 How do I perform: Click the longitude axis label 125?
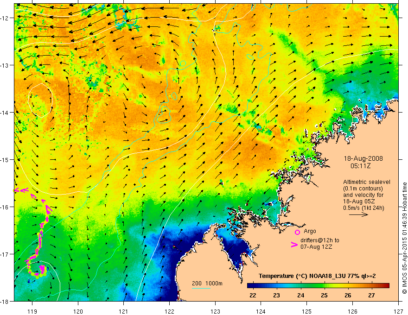click(307, 311)
